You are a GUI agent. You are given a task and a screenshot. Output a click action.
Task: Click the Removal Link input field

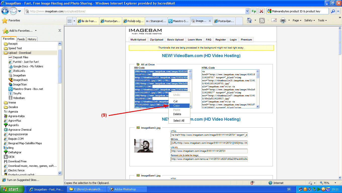tap(209, 159)
